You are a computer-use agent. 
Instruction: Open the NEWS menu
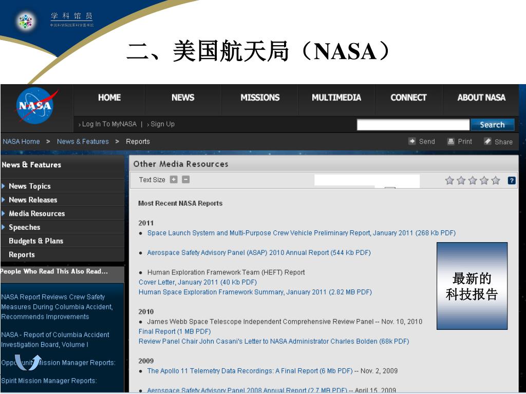click(x=183, y=97)
